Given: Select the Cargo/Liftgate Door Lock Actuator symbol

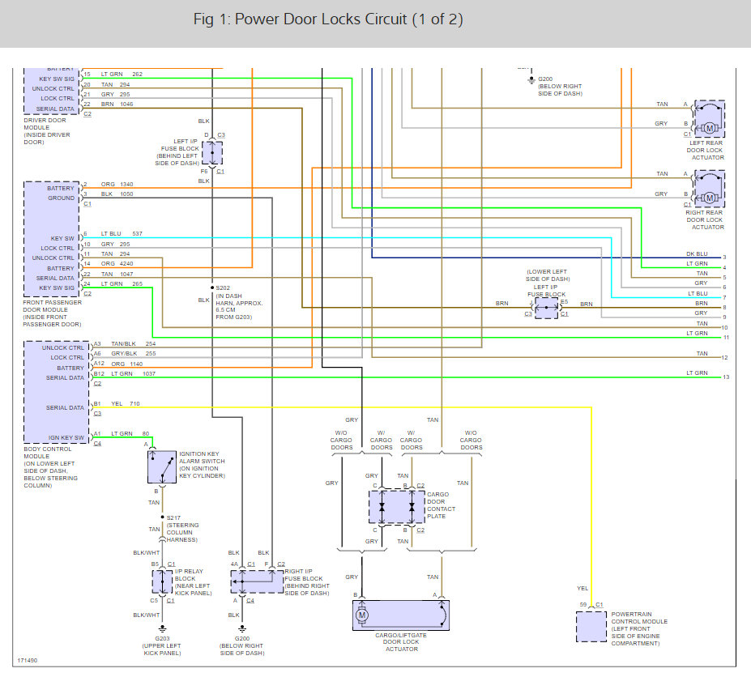Looking at the screenshot, I should click(x=401, y=615).
